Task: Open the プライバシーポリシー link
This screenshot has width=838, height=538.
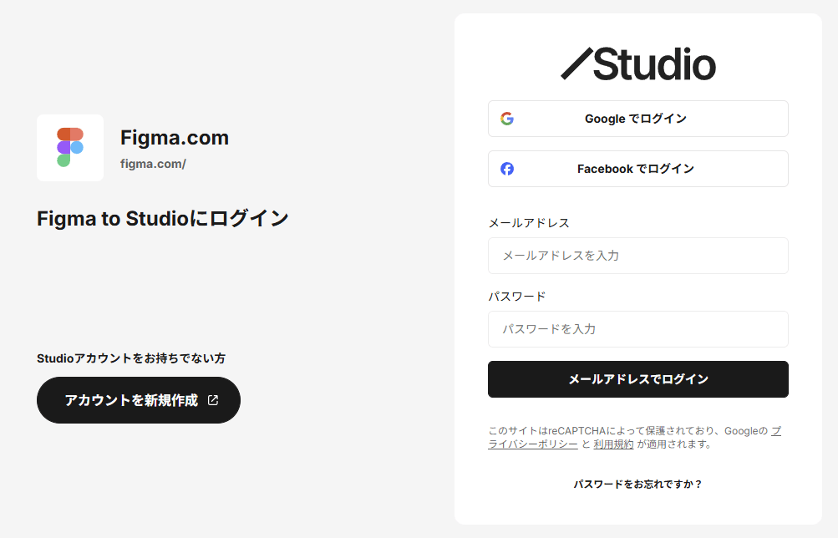Action: pos(533,444)
